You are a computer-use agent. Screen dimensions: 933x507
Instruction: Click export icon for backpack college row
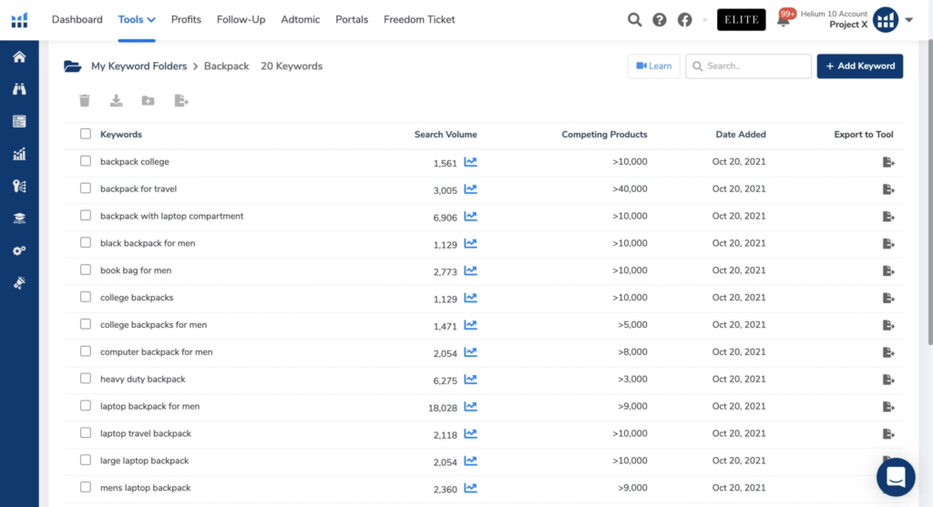pos(888,162)
